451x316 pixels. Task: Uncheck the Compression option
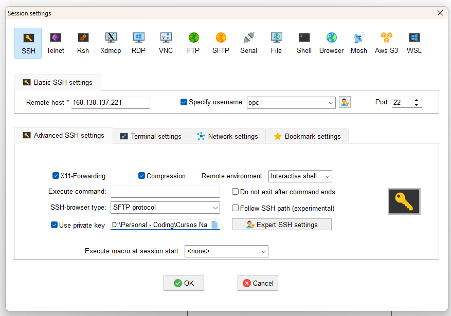(x=141, y=175)
